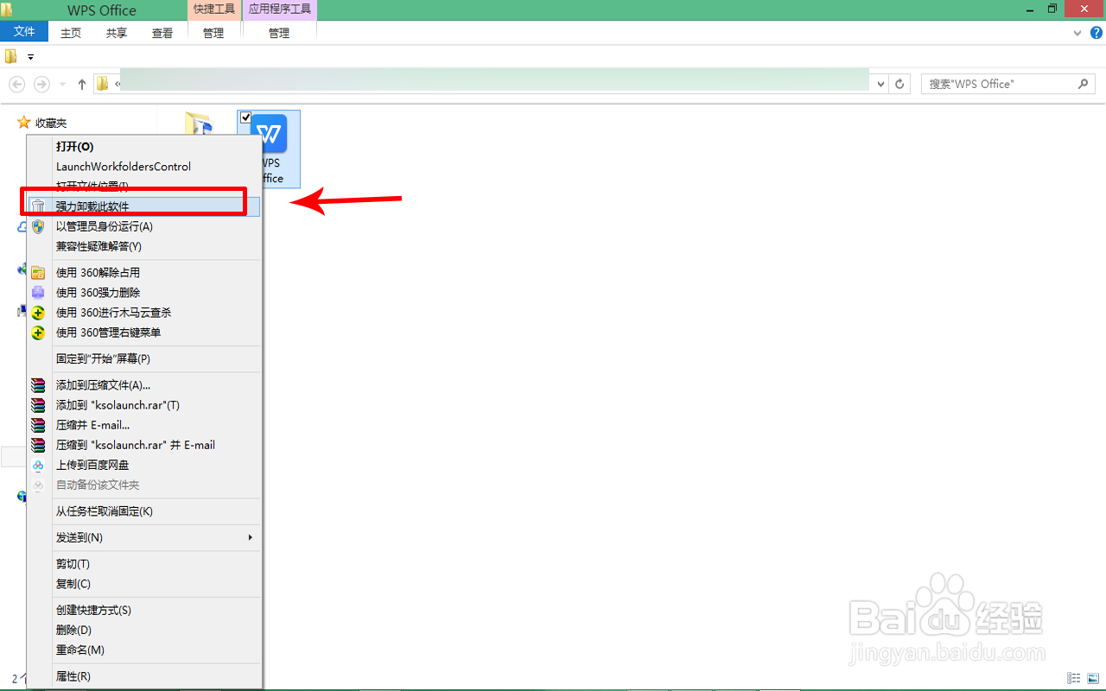
Task: Open the quick access toolbar dropdown
Action: [x=30, y=57]
